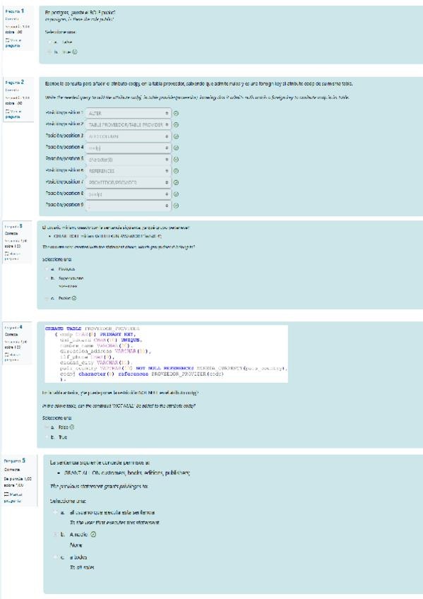This screenshot has width=423, height=599.
Task: Open position 1 dropdown showing ALTER
Action: tap(129, 114)
